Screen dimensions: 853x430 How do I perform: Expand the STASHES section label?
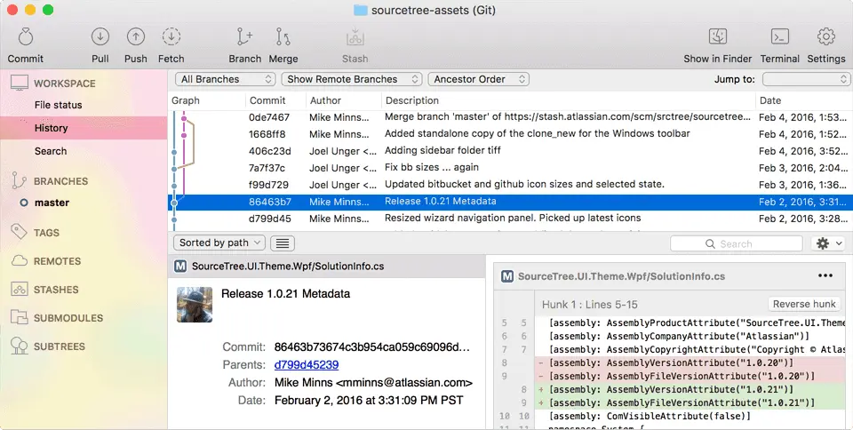click(56, 290)
